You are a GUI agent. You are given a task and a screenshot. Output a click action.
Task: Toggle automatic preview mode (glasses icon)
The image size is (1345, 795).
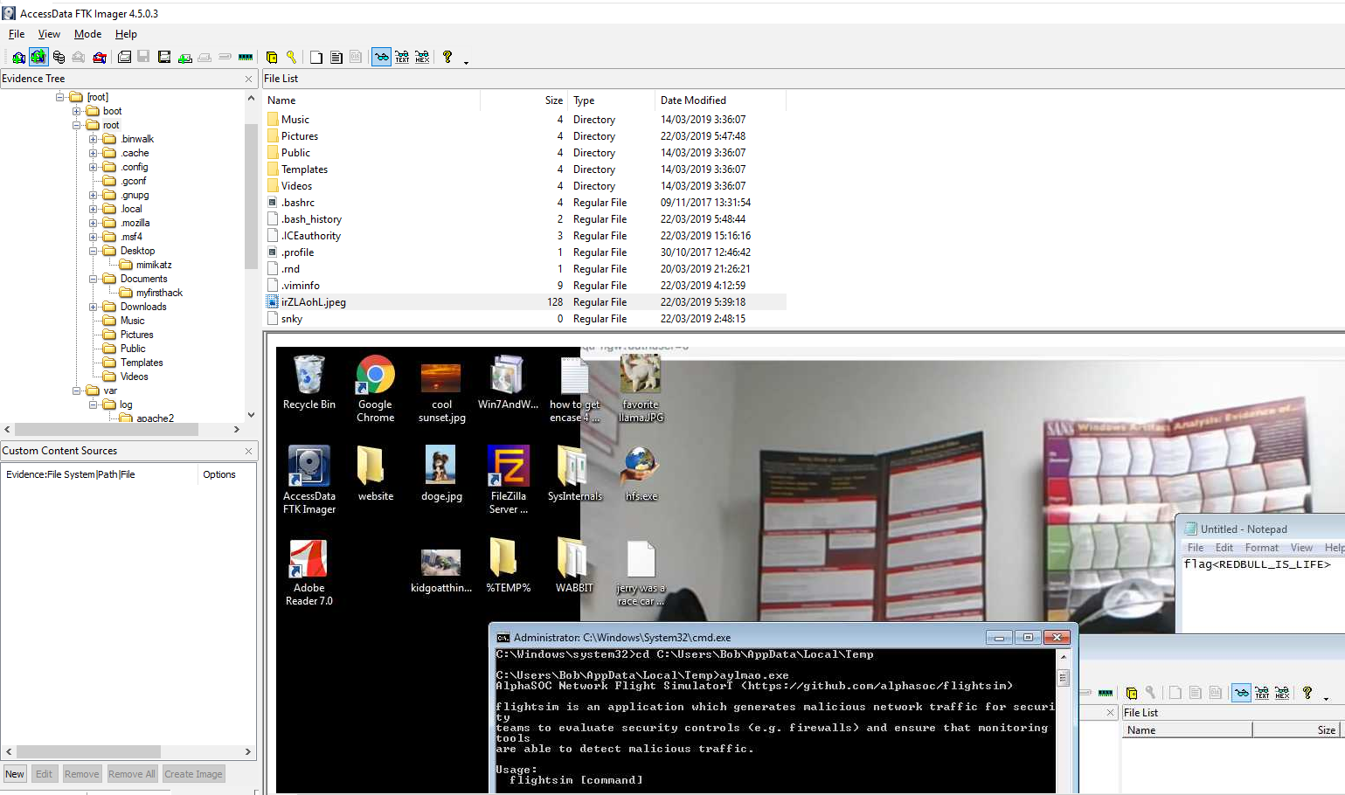click(381, 58)
